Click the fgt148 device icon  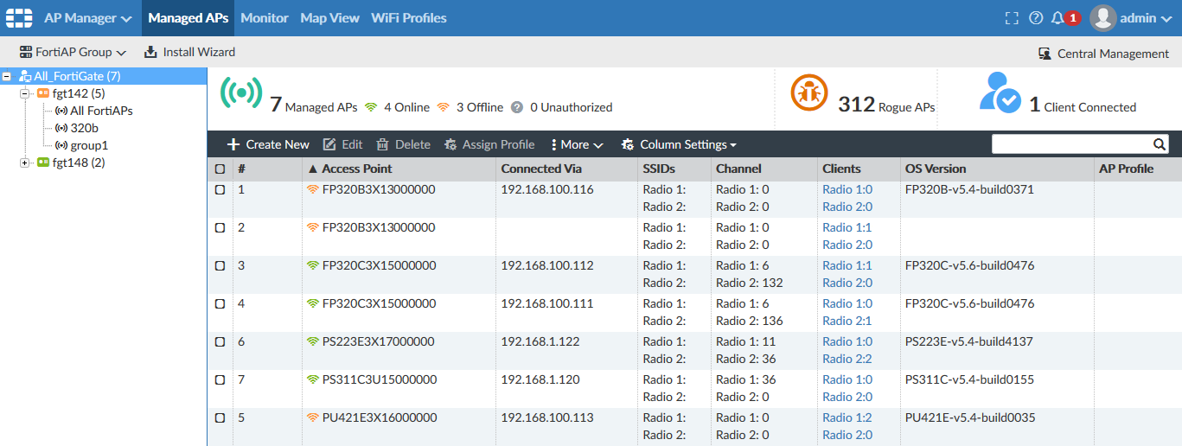coord(43,162)
